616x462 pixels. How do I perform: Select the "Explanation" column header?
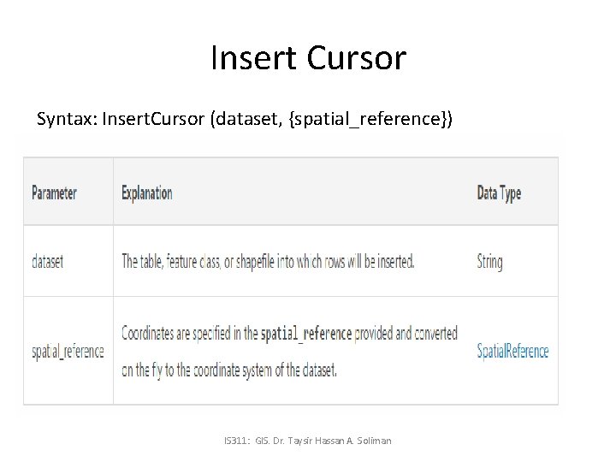point(147,193)
